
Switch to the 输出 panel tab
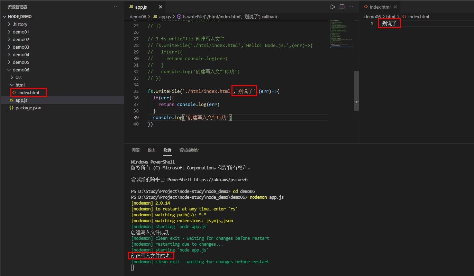151,150
